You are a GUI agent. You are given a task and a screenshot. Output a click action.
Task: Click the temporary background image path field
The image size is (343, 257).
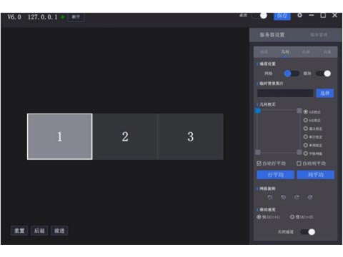[285, 93]
